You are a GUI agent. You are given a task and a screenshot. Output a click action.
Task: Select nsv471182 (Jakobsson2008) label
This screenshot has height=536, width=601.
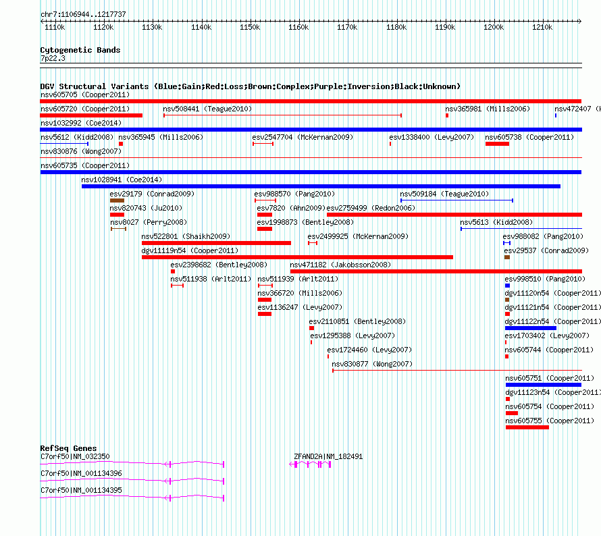point(340,265)
